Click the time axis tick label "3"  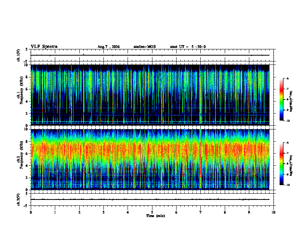103,212
